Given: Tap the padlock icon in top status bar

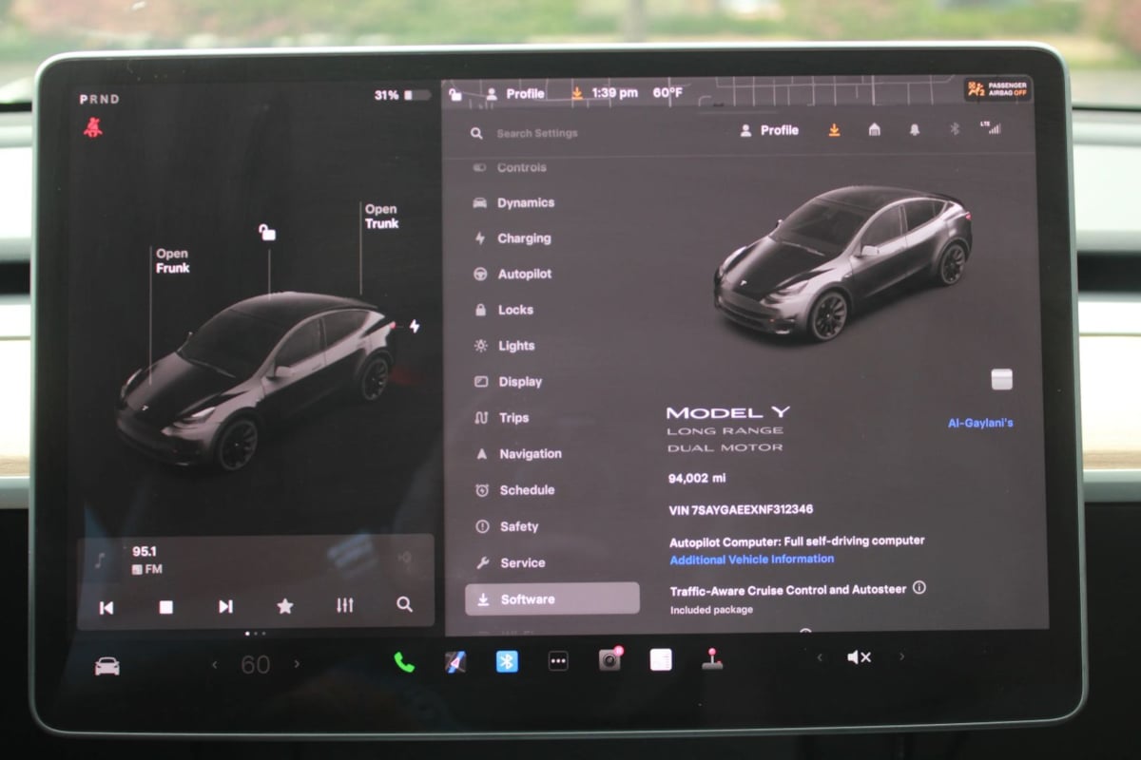Looking at the screenshot, I should click(x=455, y=94).
